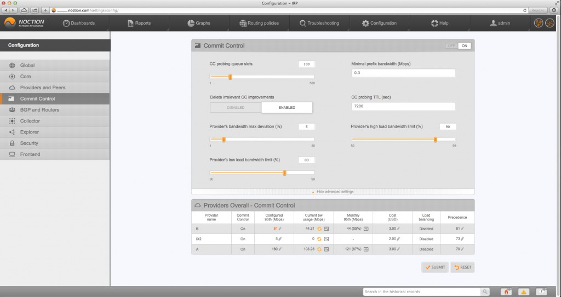Viewport: 561px width, 297px height.
Task: Select ENABLED for Delete irrelevant CC improvements
Action: (287, 108)
